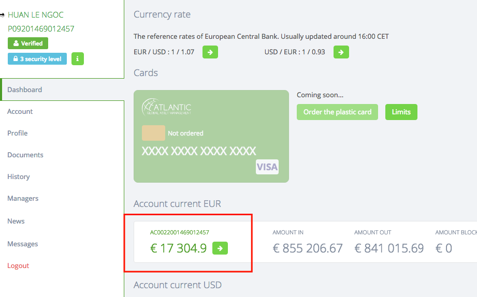This screenshot has height=297, width=477.
Task: Log out using the Logout link
Action: [x=18, y=265]
